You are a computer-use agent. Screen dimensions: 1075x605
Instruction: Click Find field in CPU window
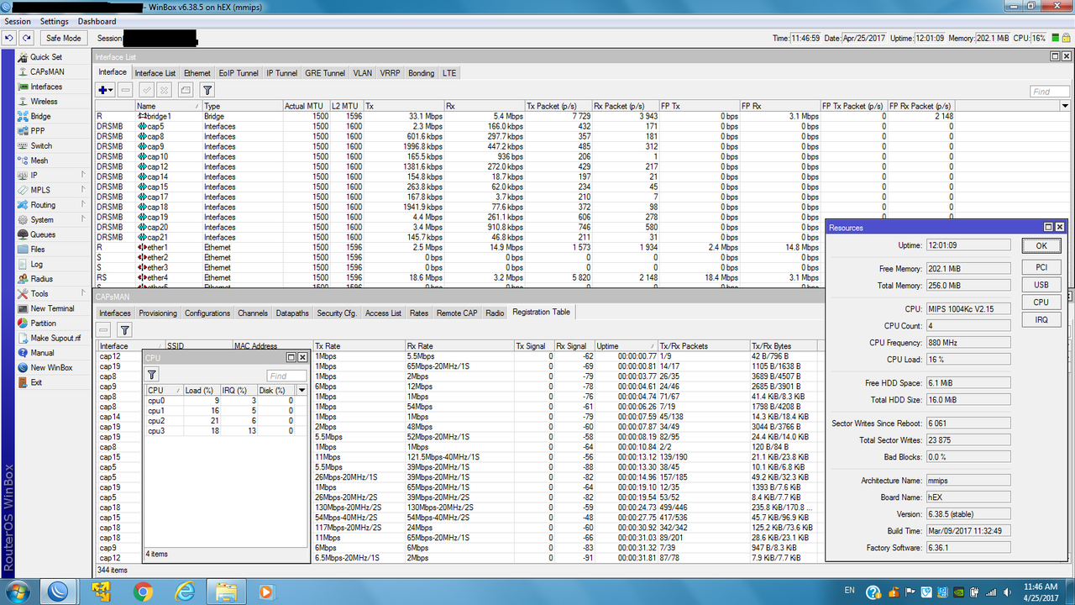286,376
